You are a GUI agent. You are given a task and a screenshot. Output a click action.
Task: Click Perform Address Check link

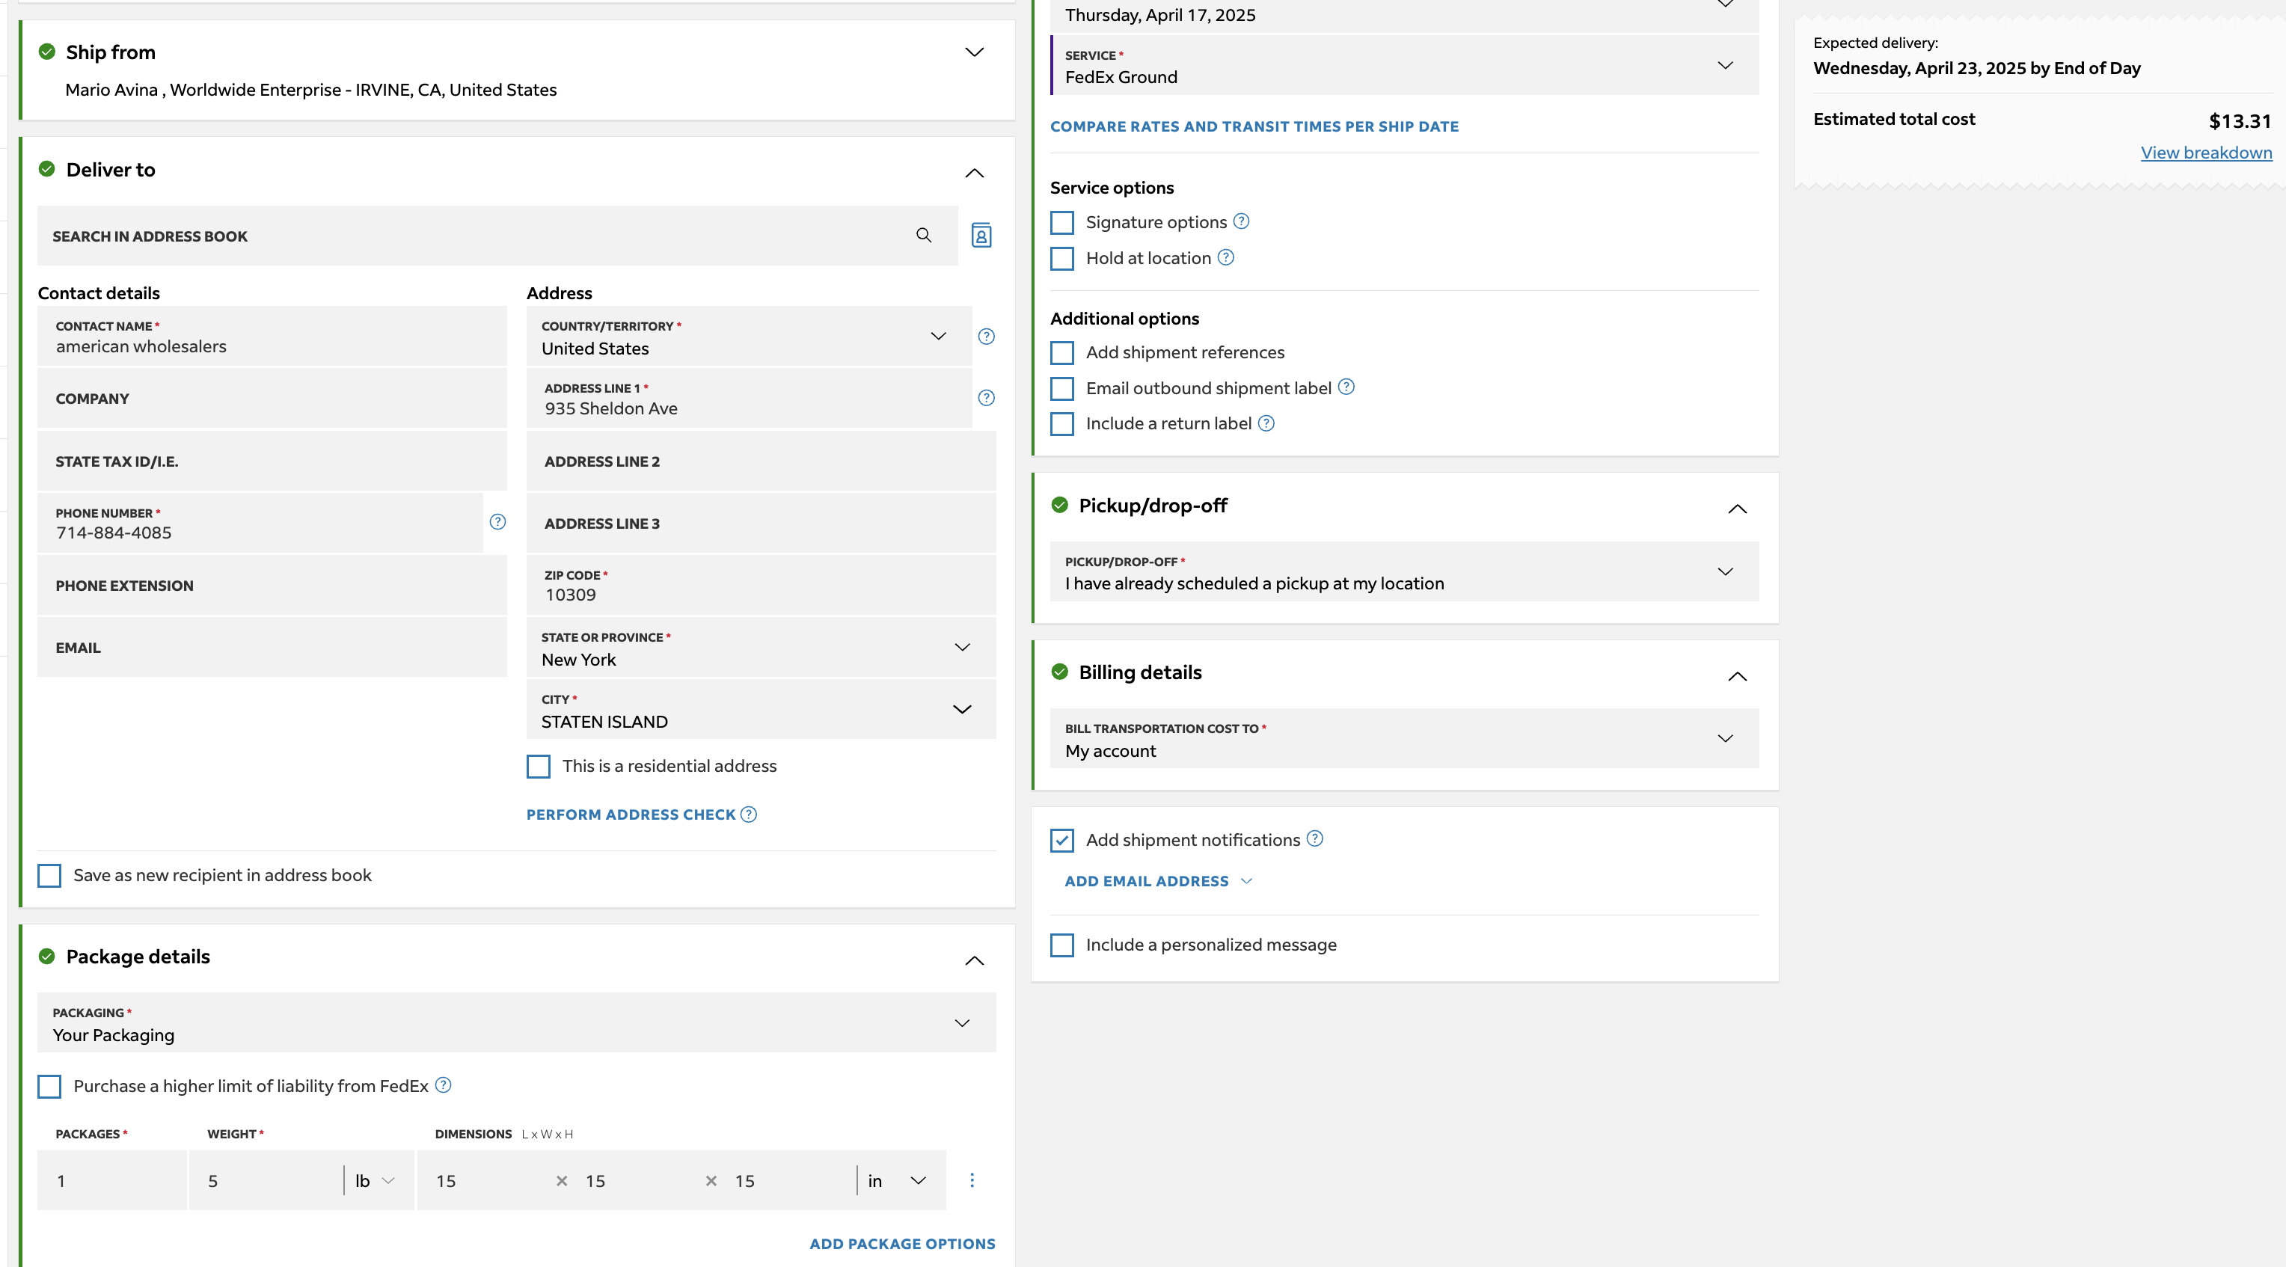631,814
